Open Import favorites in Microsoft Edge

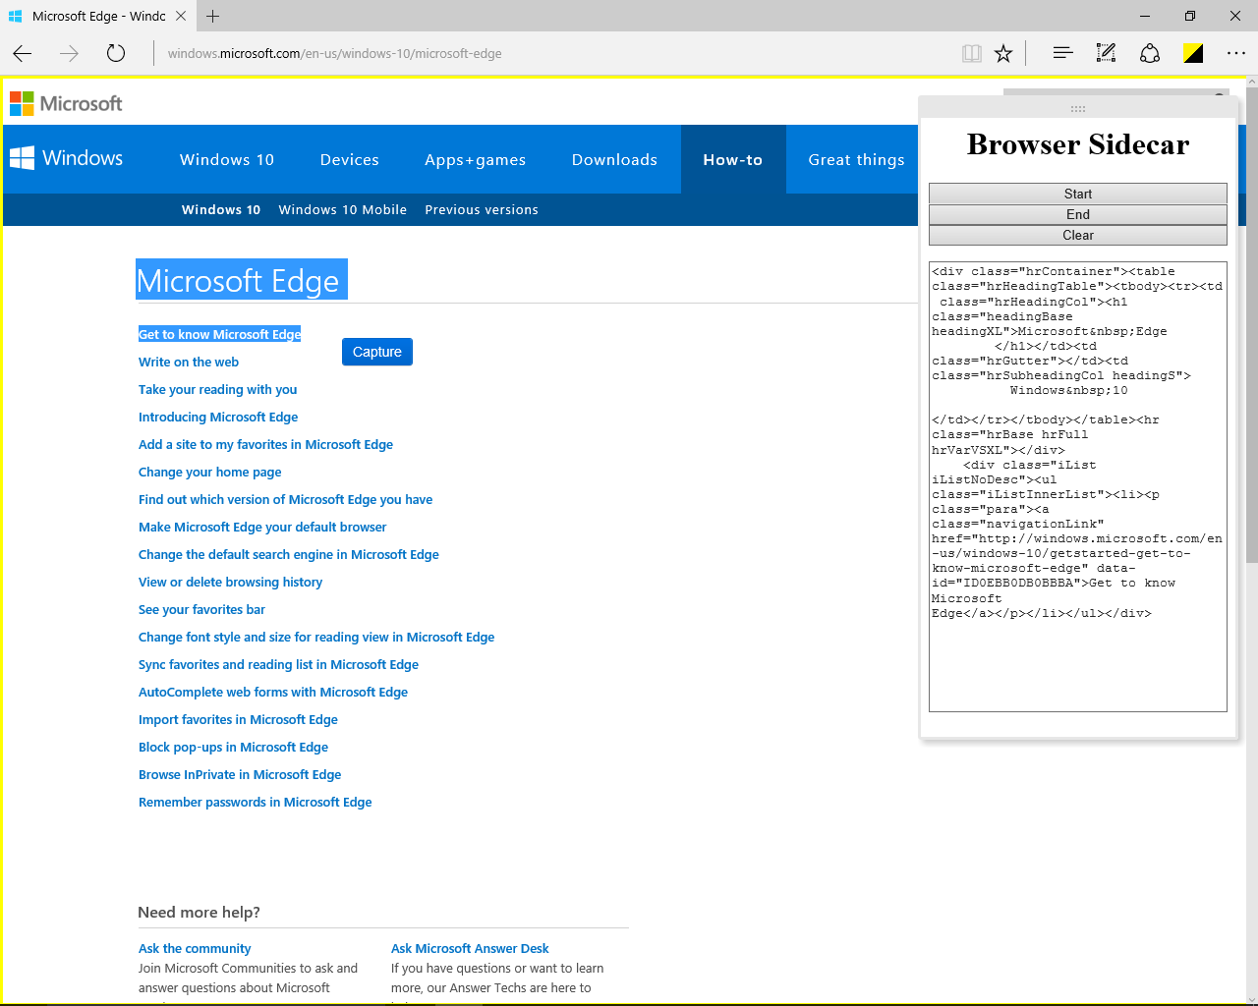(238, 719)
